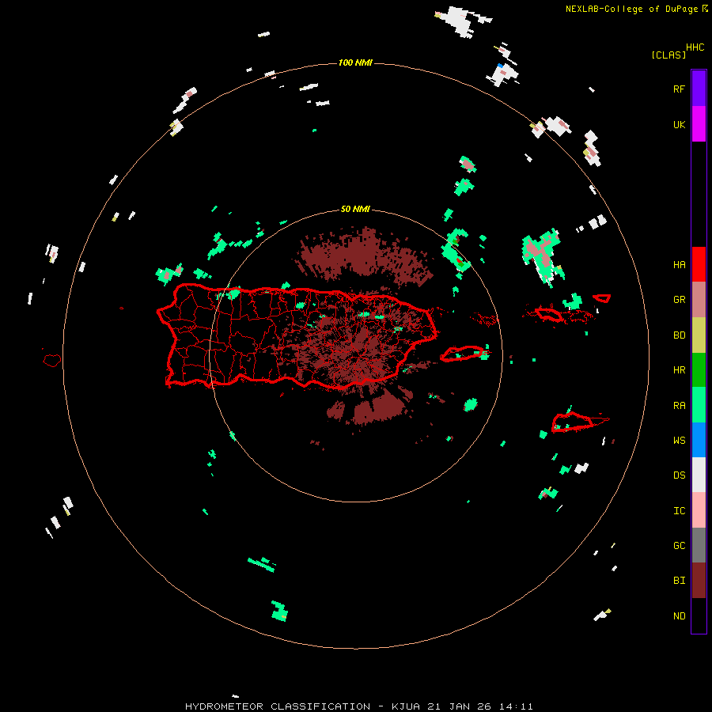Click the WS legend label
The image size is (712, 712).
tap(679, 441)
